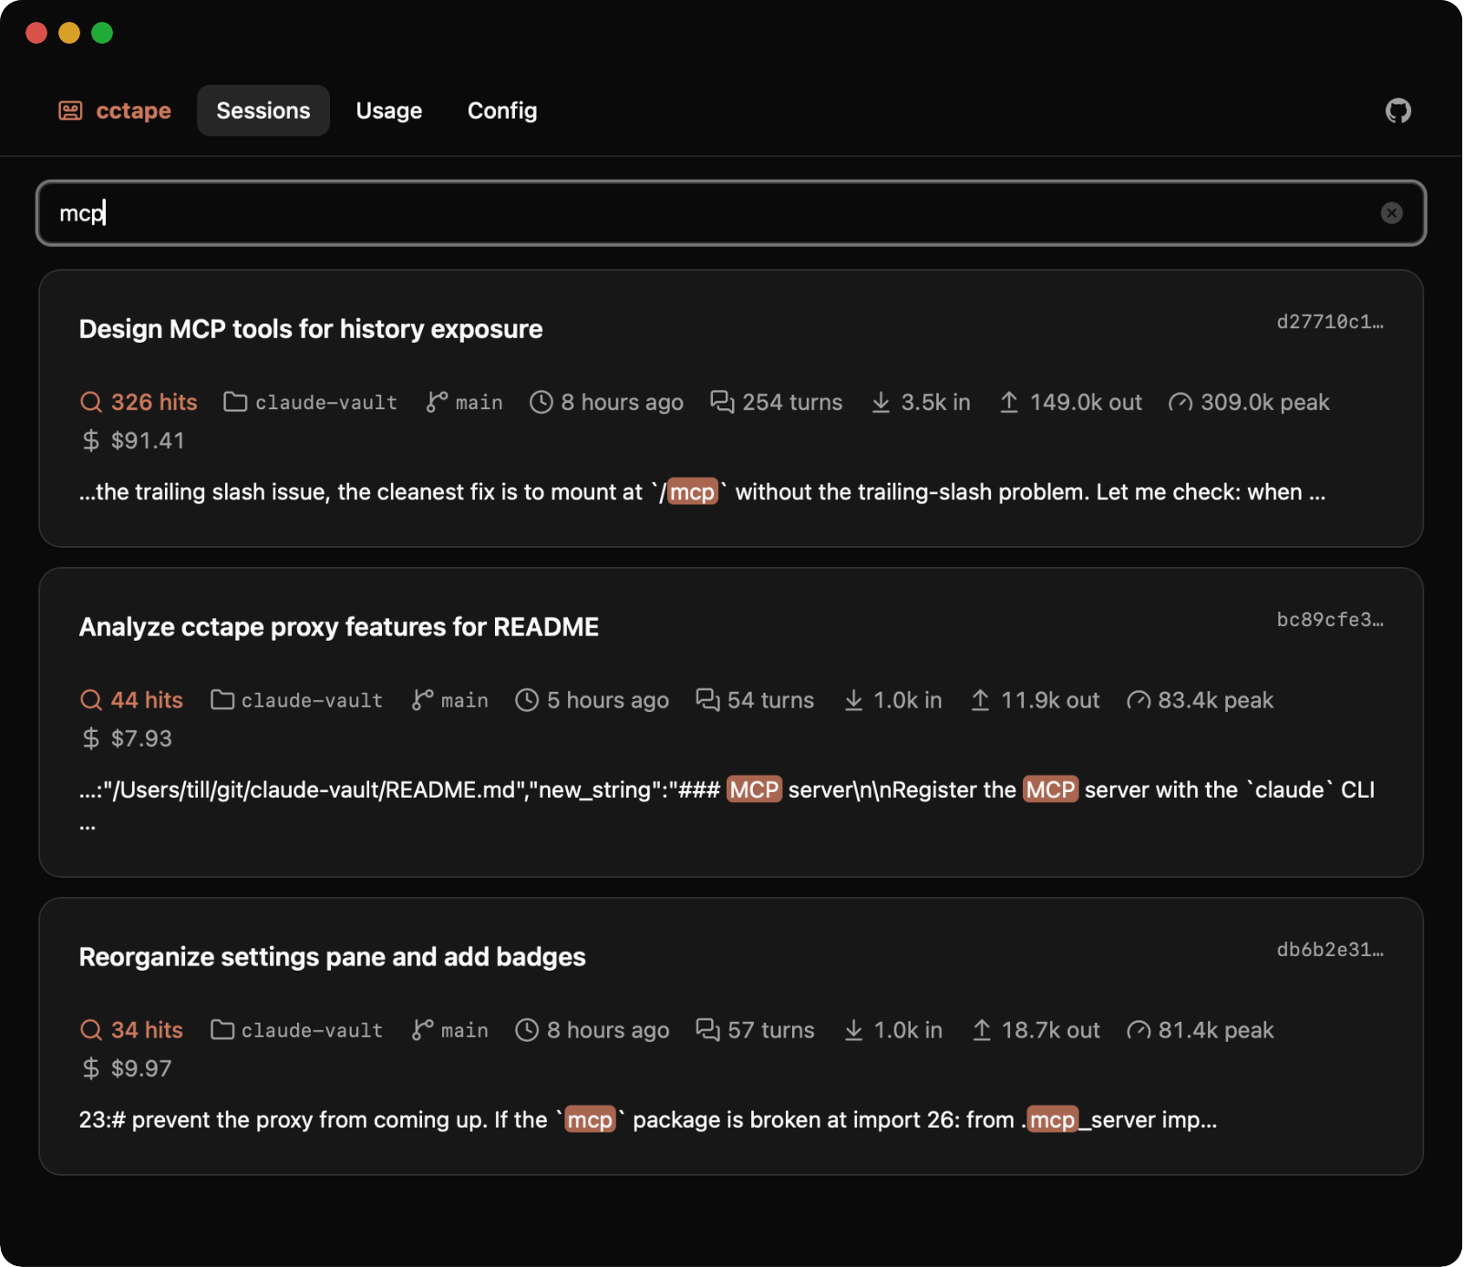Click the chat bubbles icon beside 254 turns

[722, 402]
